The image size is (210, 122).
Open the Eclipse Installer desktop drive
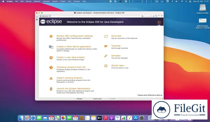click(202, 8)
